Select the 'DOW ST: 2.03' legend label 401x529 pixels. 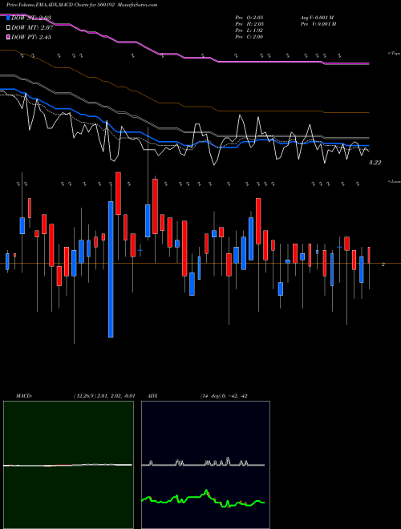31,18
